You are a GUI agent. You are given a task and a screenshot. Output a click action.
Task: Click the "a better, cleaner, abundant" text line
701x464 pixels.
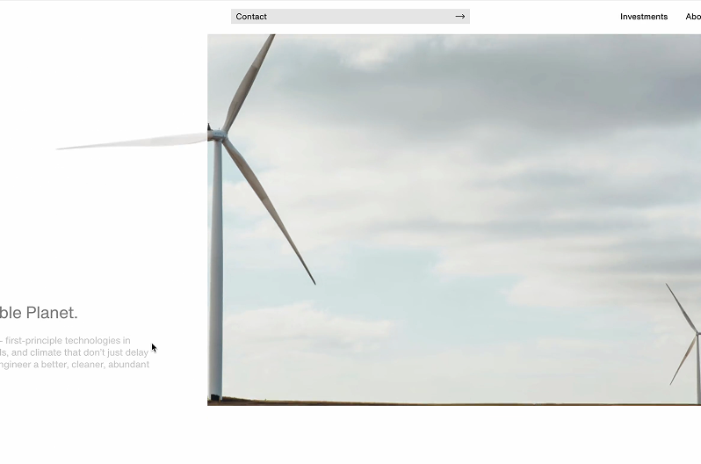[88, 365]
